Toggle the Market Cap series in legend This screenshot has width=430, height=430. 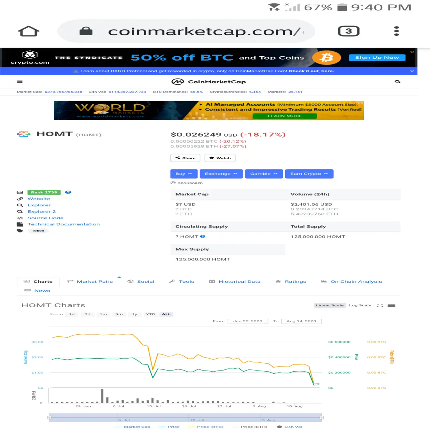133,427
